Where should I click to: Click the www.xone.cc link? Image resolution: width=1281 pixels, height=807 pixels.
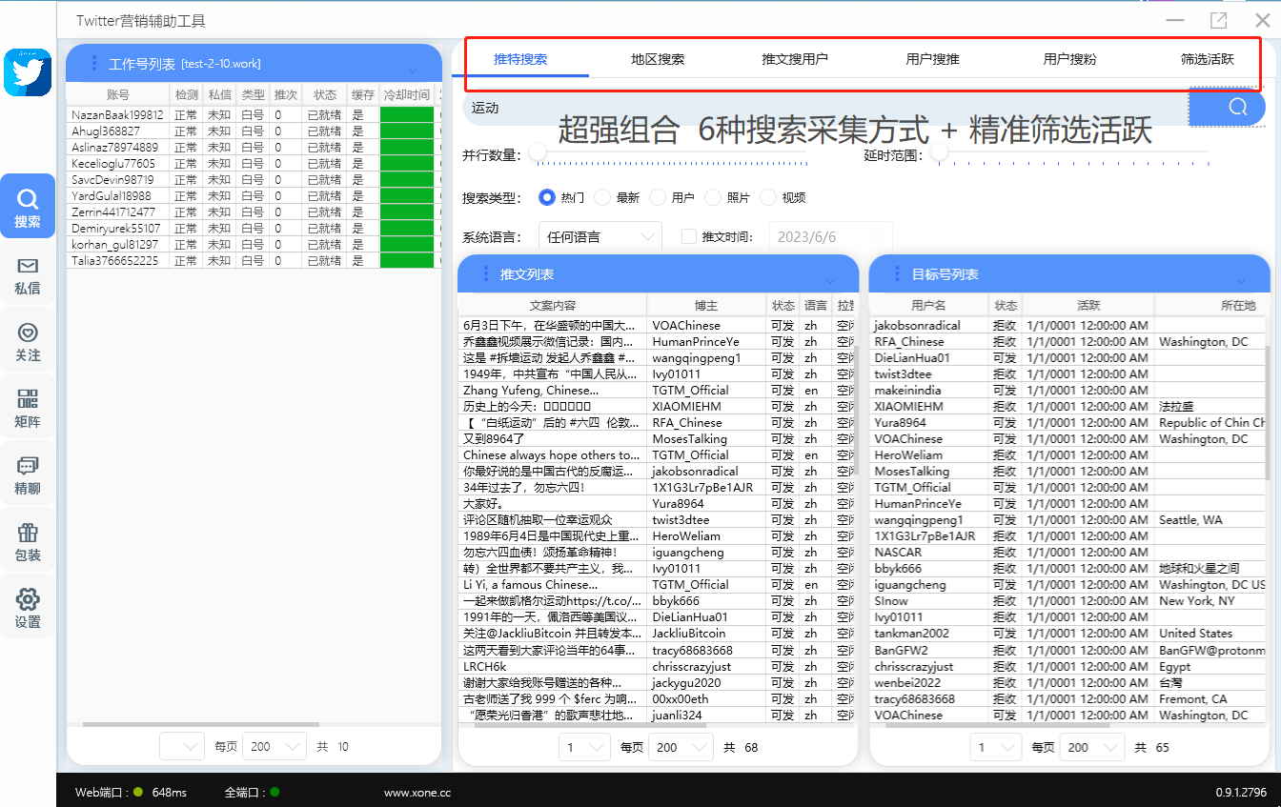tap(417, 792)
